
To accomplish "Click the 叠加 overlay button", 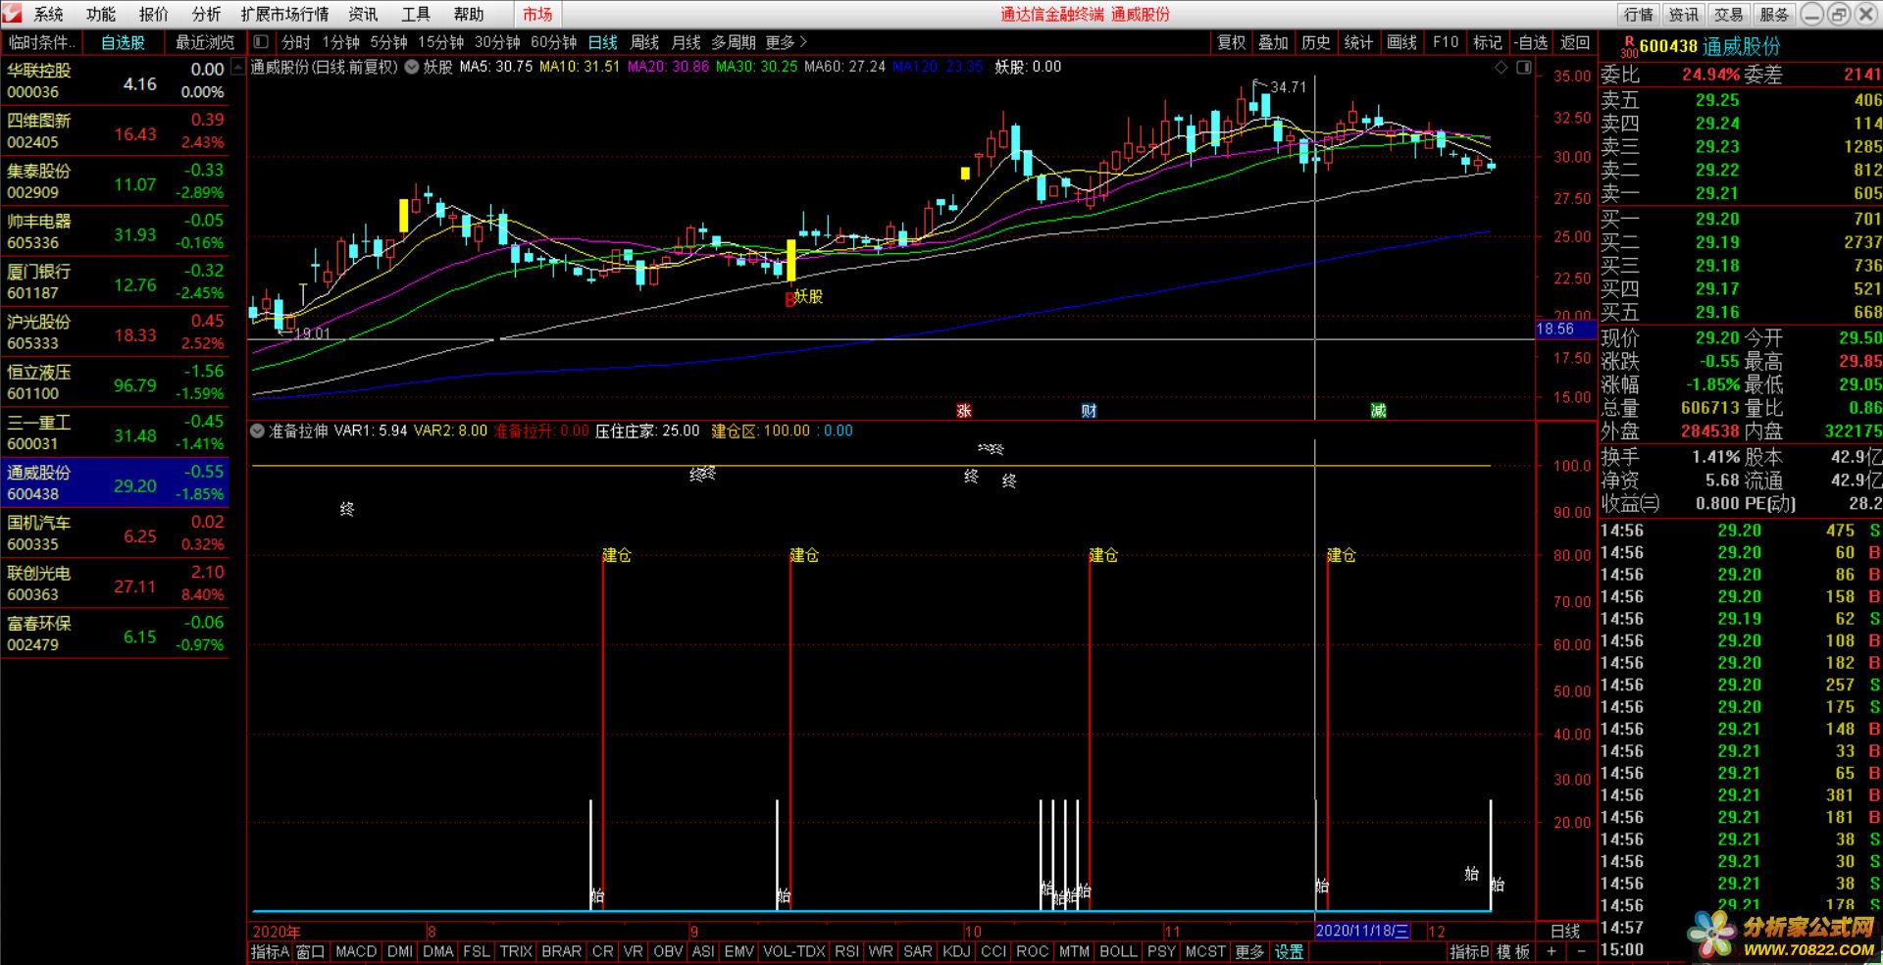I will click(x=1273, y=42).
